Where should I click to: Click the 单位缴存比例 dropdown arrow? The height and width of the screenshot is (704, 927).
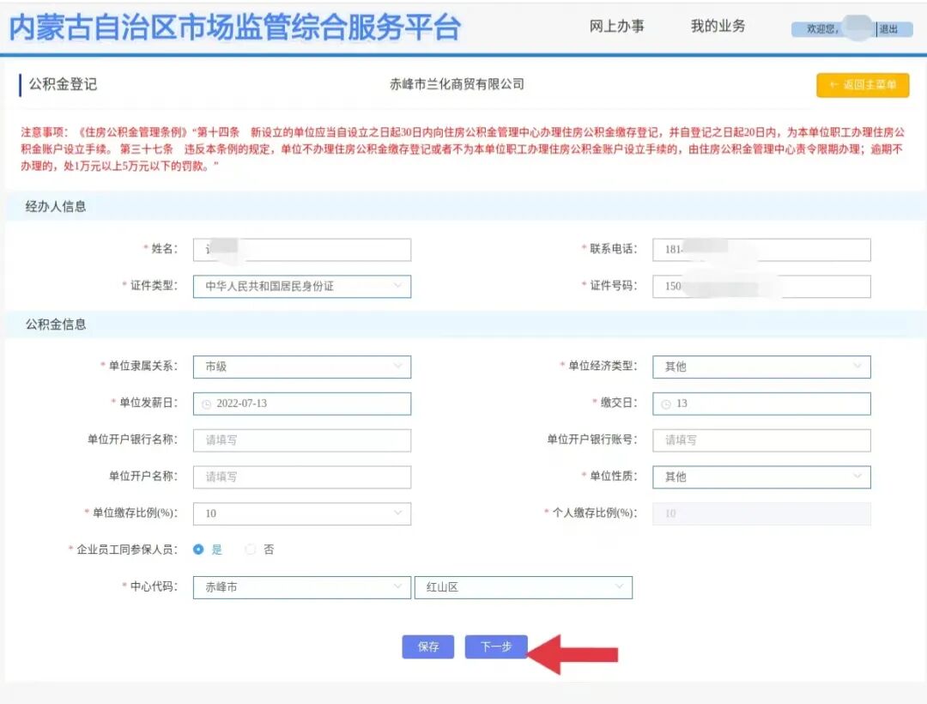[397, 513]
